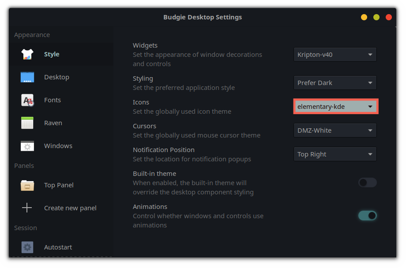Open Autostart via its gear icon
Screen dimensions: 406x268
pyautogui.click(x=27, y=247)
